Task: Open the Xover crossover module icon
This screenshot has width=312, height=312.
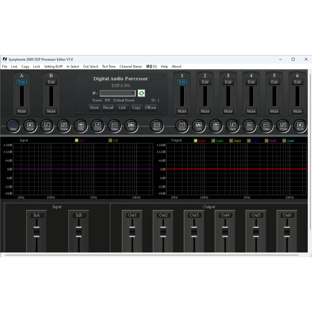Action: [x=182, y=126]
